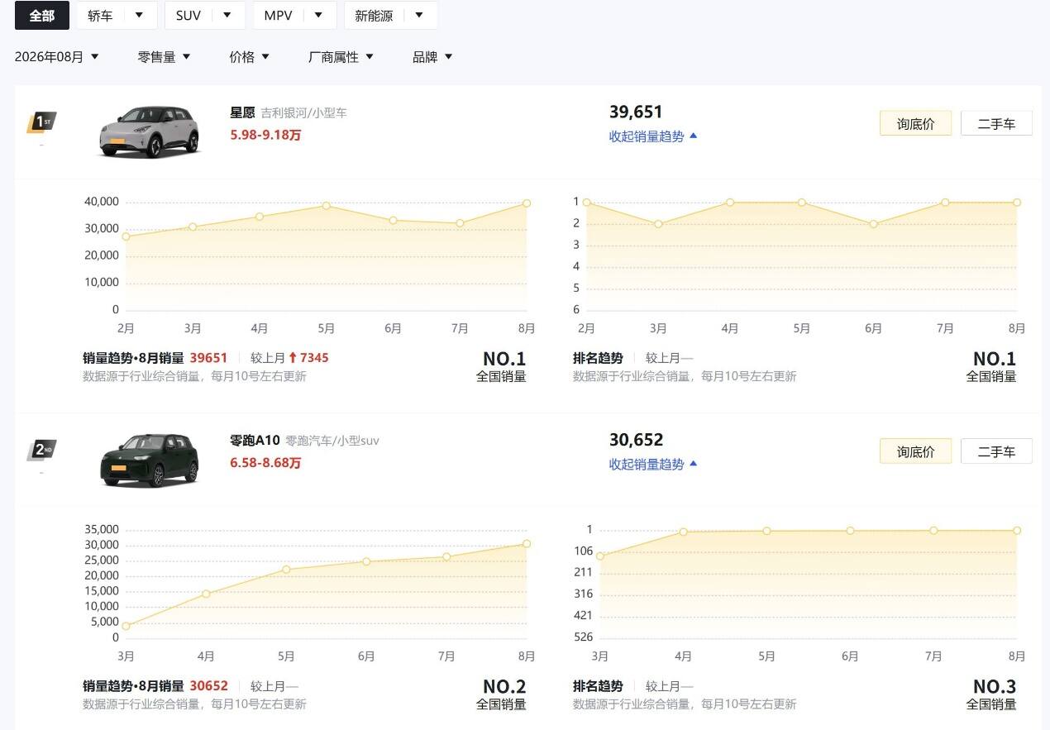Select 3月 point on 星愿 ranking chart
Viewport: 1050px width, 730px height.
point(658,224)
